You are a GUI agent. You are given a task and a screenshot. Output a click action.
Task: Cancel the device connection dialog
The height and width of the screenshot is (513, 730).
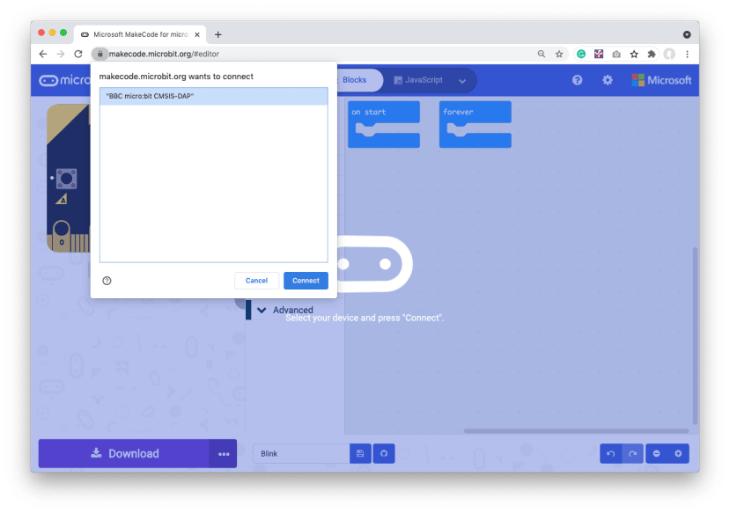[256, 281]
